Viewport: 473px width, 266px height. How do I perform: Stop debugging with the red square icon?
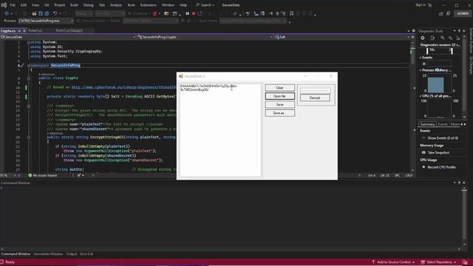click(194, 13)
